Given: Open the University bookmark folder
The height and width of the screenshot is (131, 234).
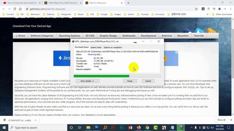Looking at the screenshot, I should [x=158, y=14].
